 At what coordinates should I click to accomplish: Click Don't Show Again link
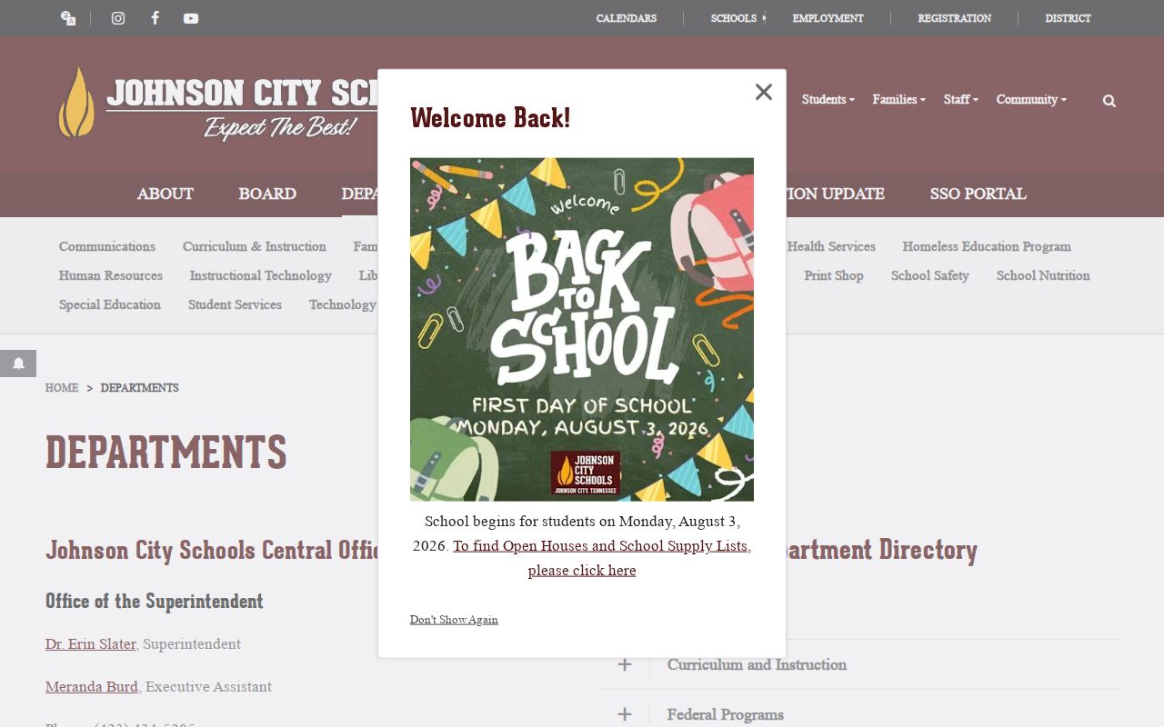[x=454, y=620]
